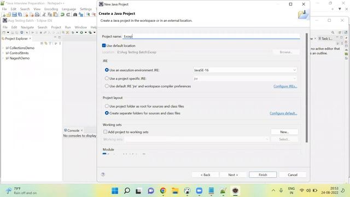Check Add project to working sets
This screenshot has height=197, width=350.
point(105,132)
